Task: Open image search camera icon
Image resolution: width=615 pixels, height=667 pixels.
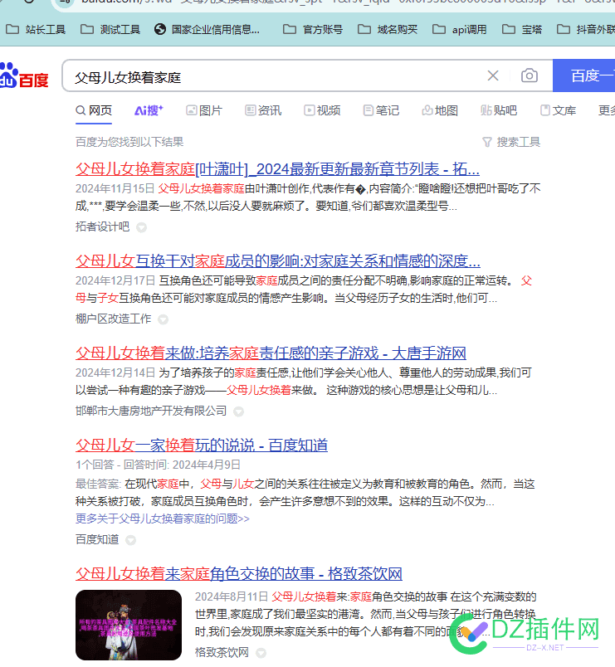Action: [529, 75]
